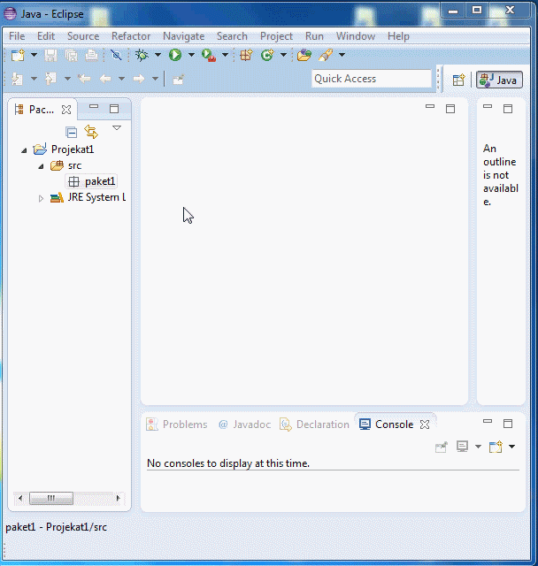538x566 pixels.
Task: Click the Back navigation arrow
Action: coord(105,79)
